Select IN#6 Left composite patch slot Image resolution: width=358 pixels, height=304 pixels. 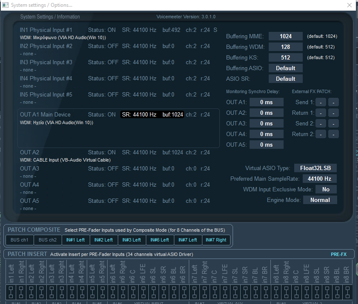point(160,240)
